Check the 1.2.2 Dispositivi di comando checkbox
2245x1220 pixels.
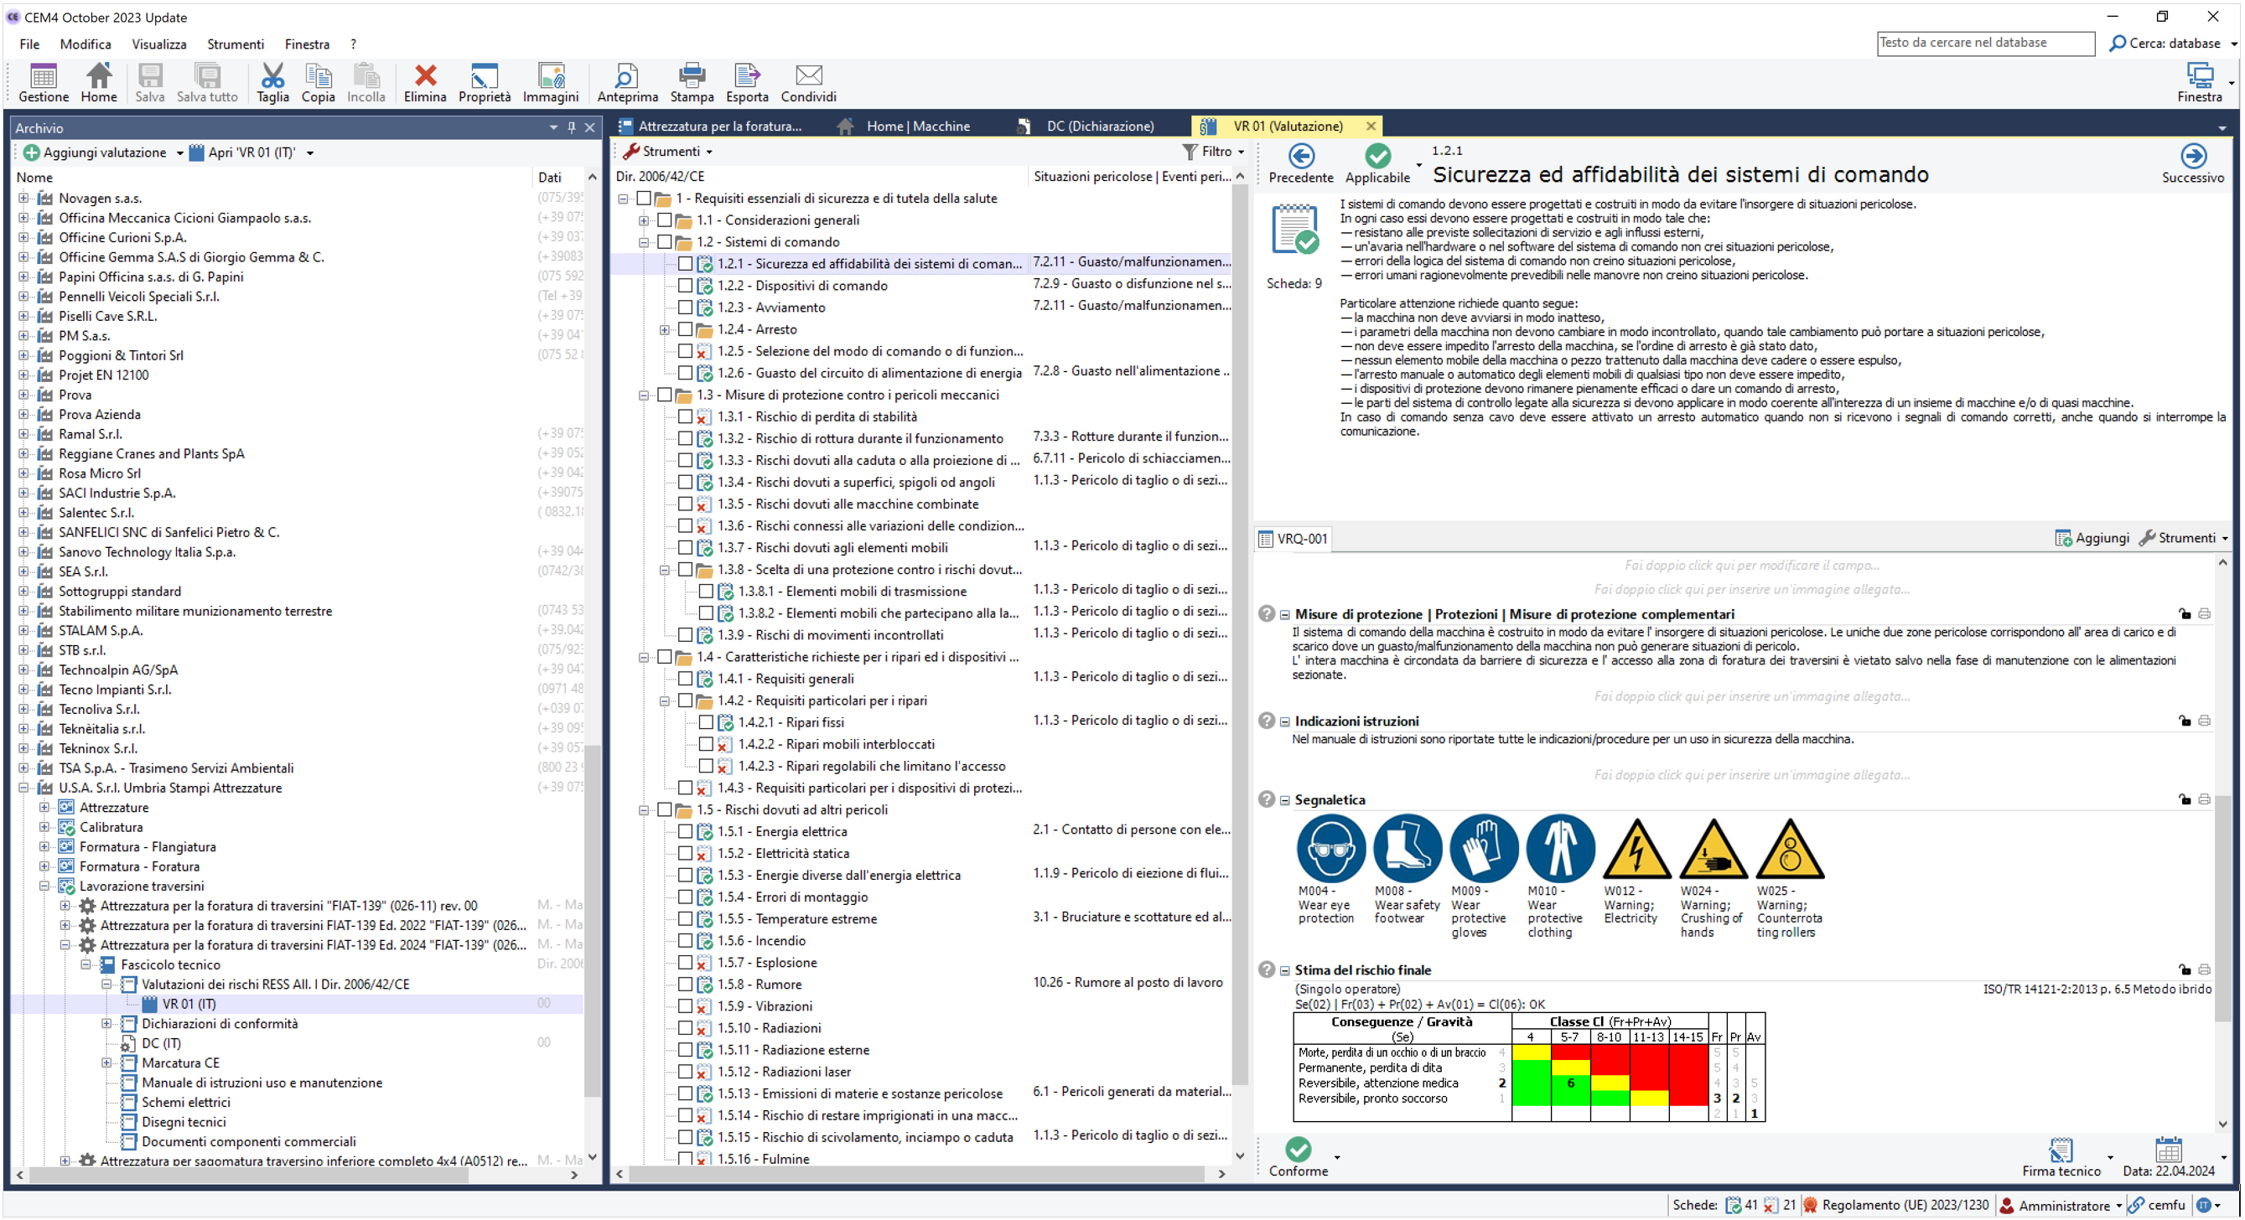[685, 286]
